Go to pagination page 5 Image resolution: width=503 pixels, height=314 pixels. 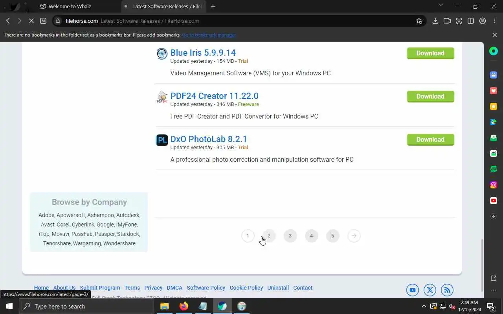[x=332, y=236]
